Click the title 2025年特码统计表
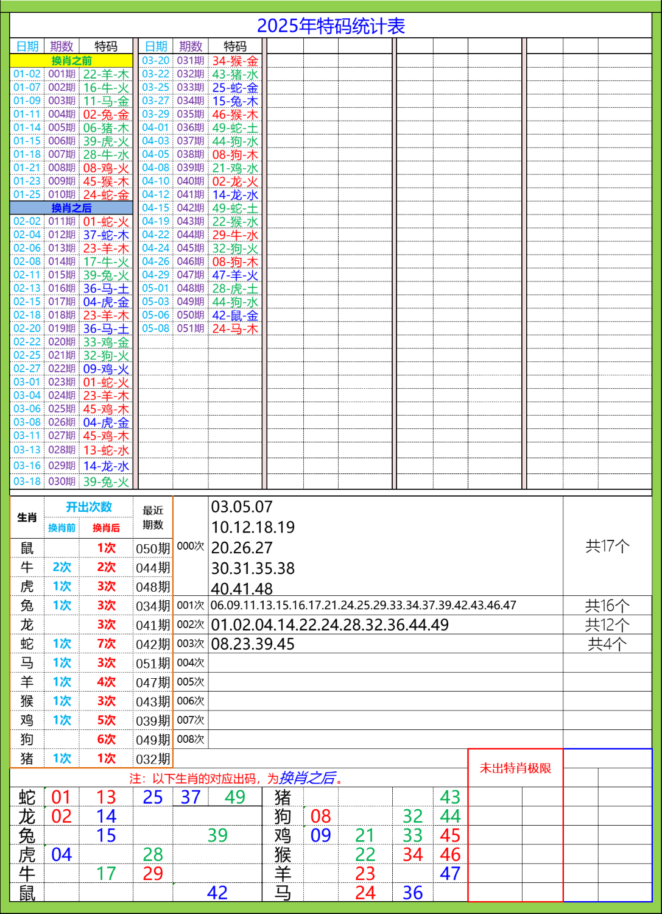The image size is (662, 914). click(333, 26)
